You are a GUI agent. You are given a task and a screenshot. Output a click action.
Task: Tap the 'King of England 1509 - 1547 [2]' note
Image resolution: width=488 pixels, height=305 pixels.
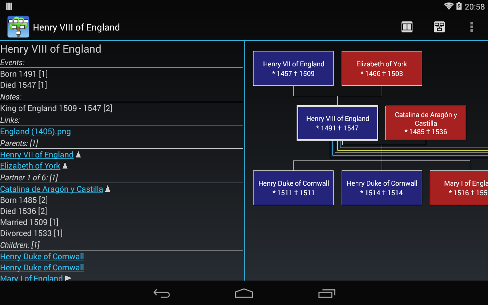point(56,108)
